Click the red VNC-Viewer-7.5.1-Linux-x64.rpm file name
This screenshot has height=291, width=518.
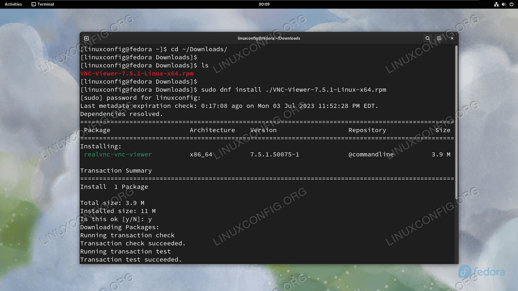point(137,74)
